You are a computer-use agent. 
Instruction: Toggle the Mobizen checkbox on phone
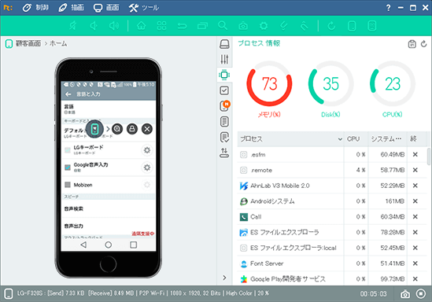click(x=68, y=185)
